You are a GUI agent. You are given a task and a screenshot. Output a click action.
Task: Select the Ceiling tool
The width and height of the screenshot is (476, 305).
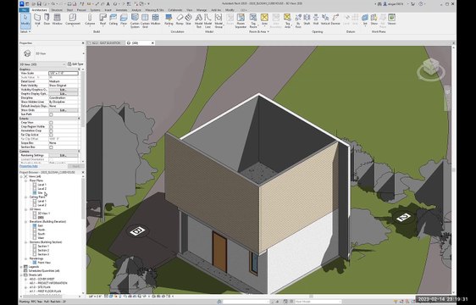pos(113,19)
